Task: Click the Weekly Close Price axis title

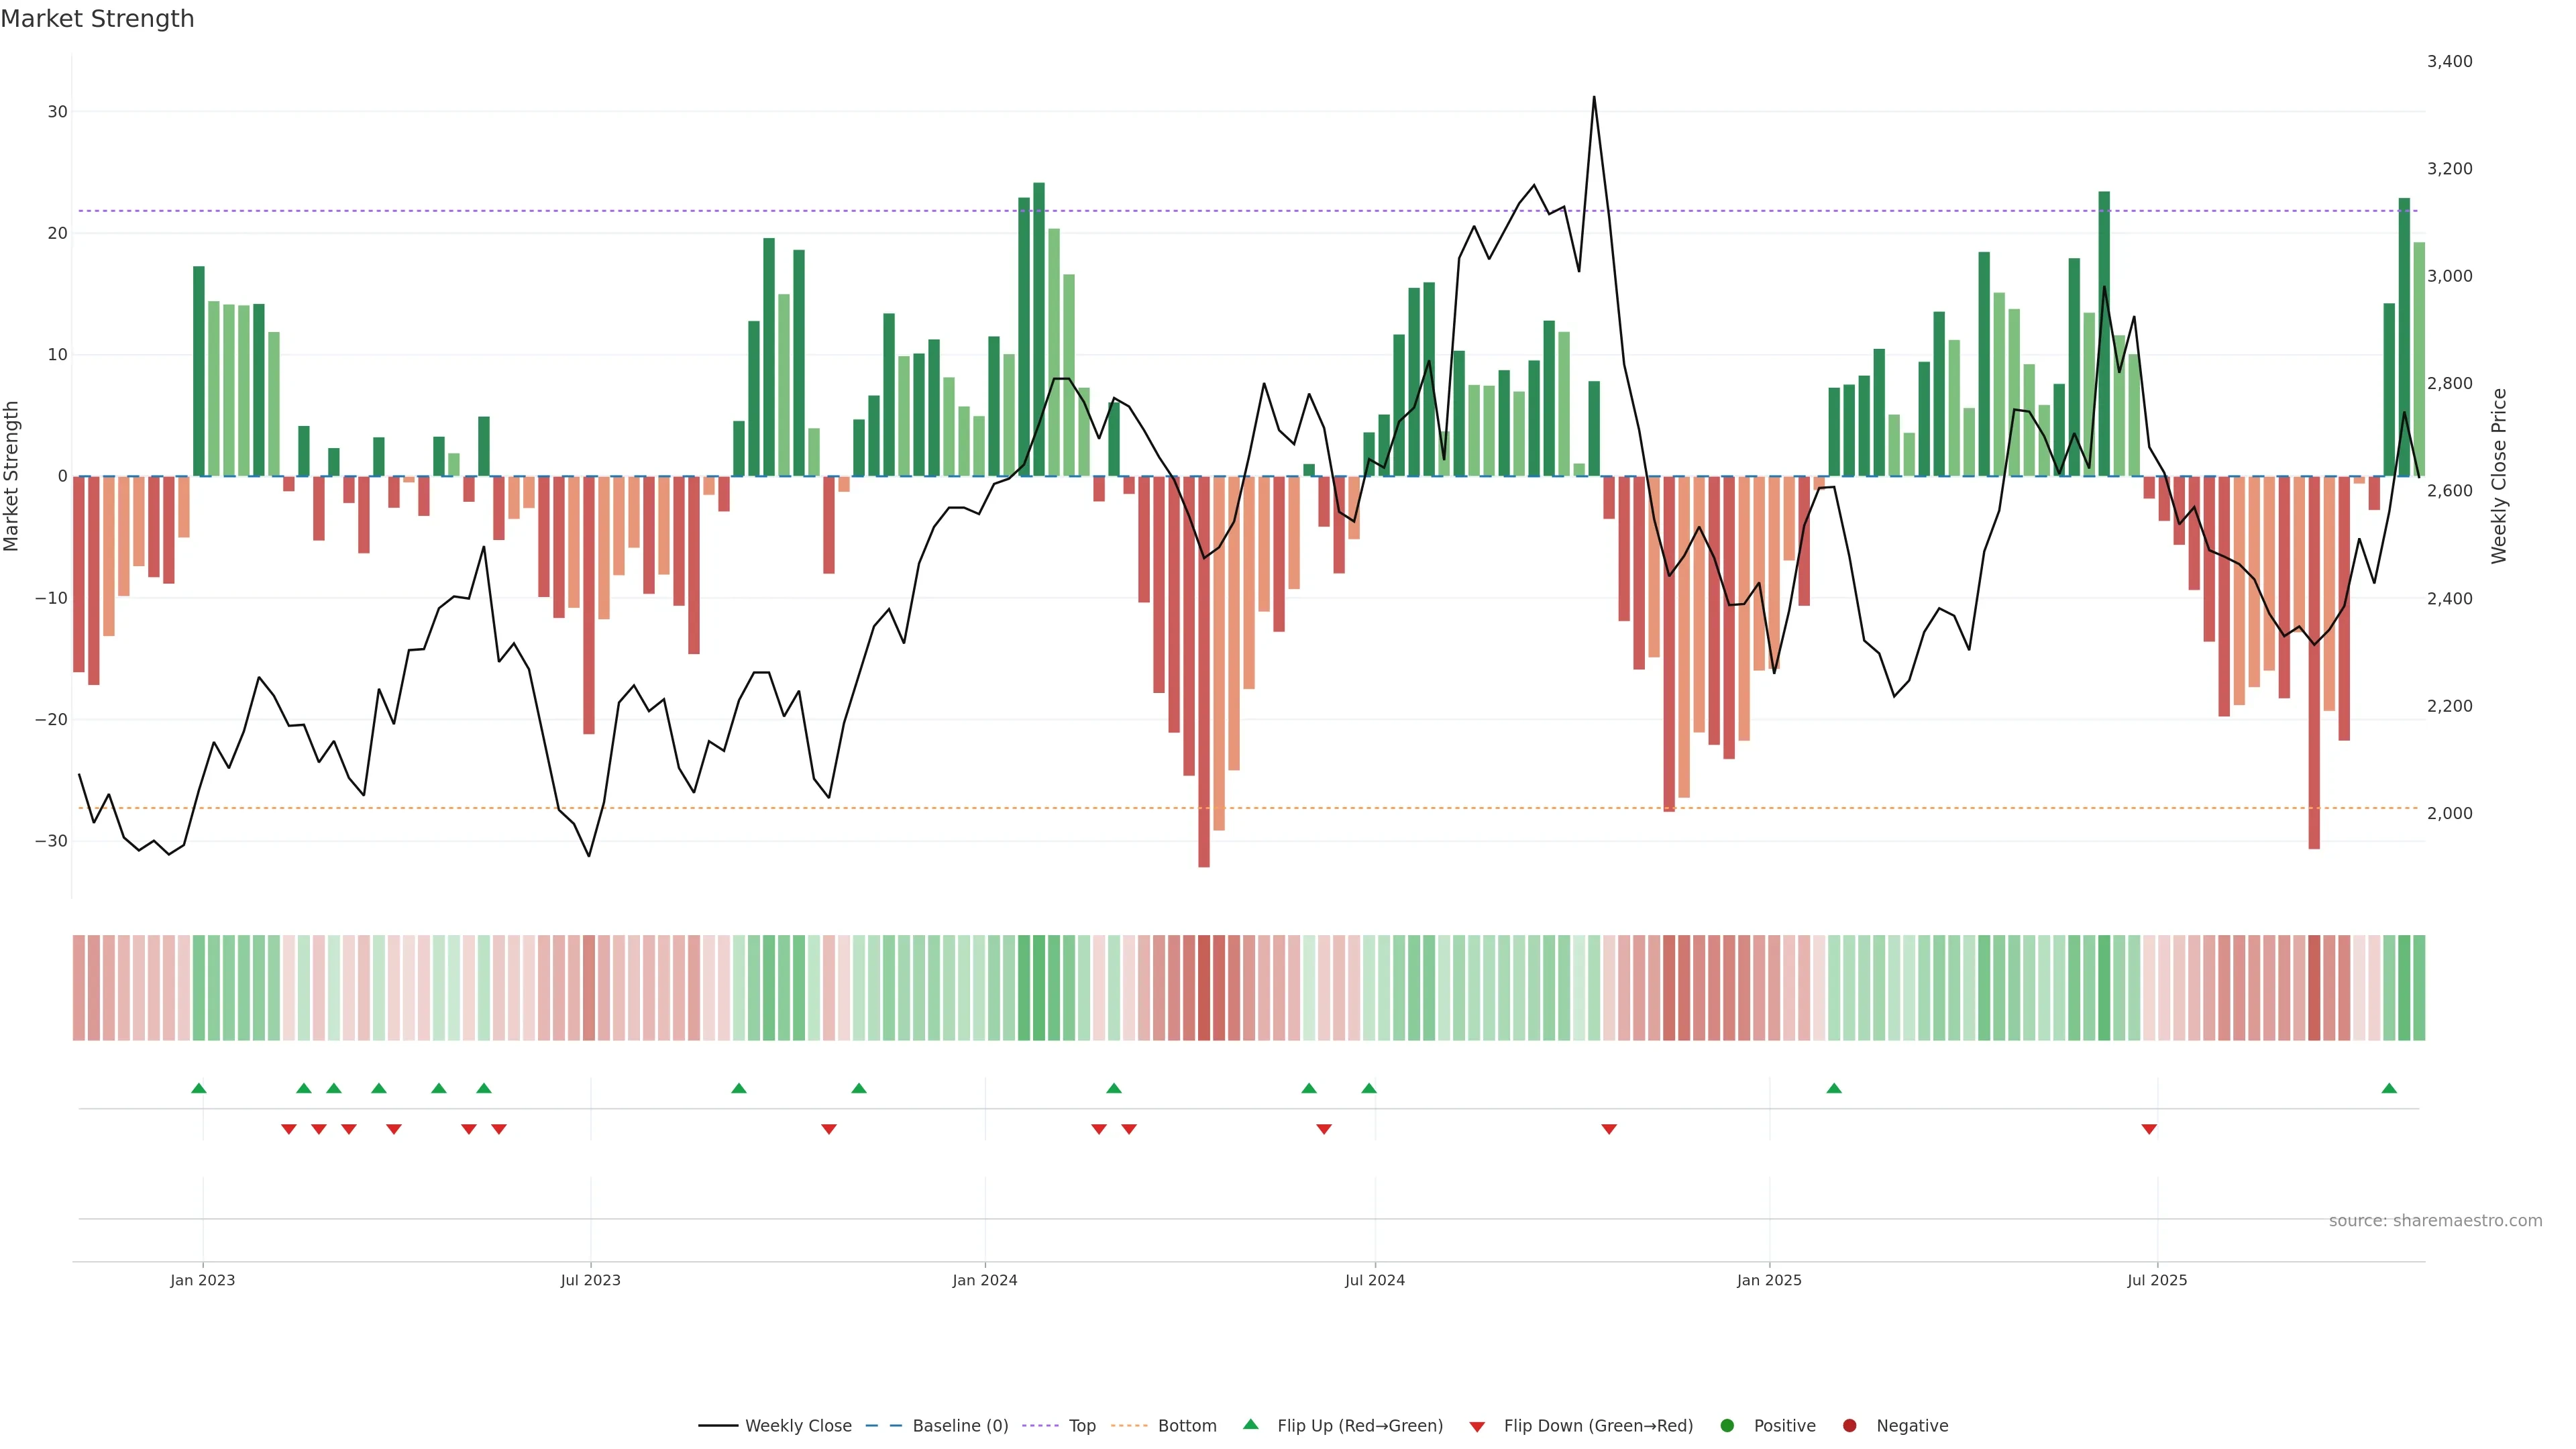Action: pyautogui.click(x=2499, y=476)
